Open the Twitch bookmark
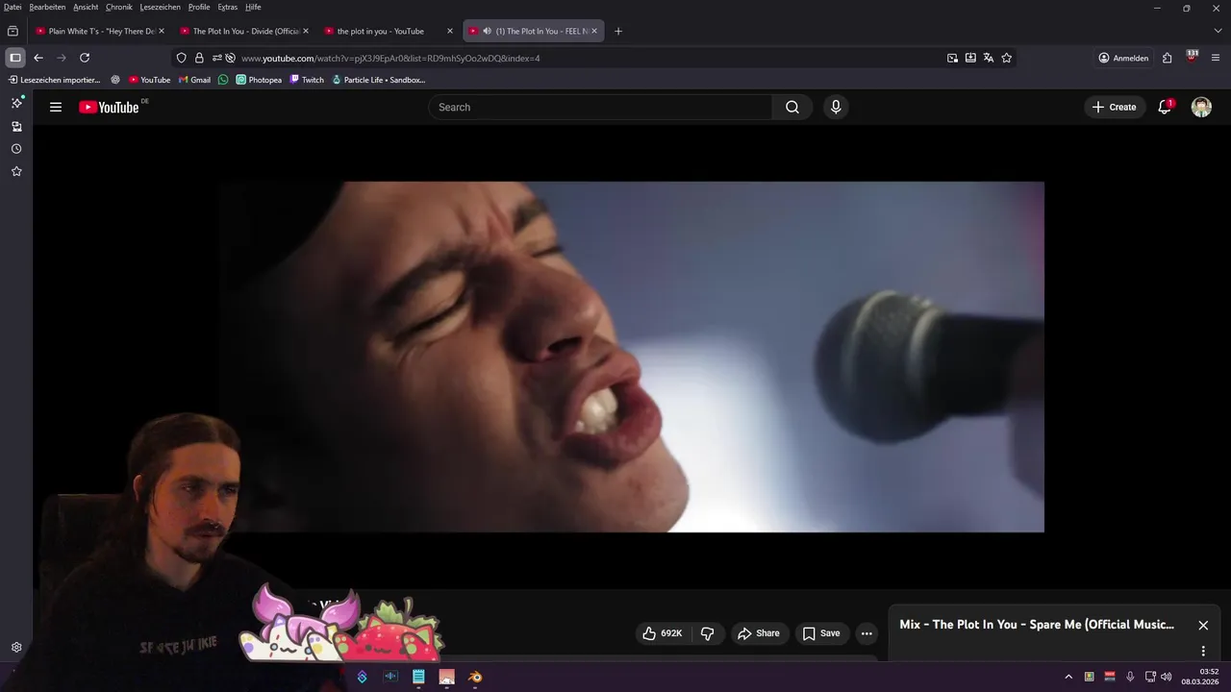Viewport: 1231px width, 692px height. [x=307, y=80]
